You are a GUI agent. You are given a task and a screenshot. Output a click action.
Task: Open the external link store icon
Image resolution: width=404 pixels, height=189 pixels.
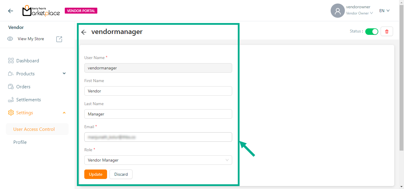point(59,39)
